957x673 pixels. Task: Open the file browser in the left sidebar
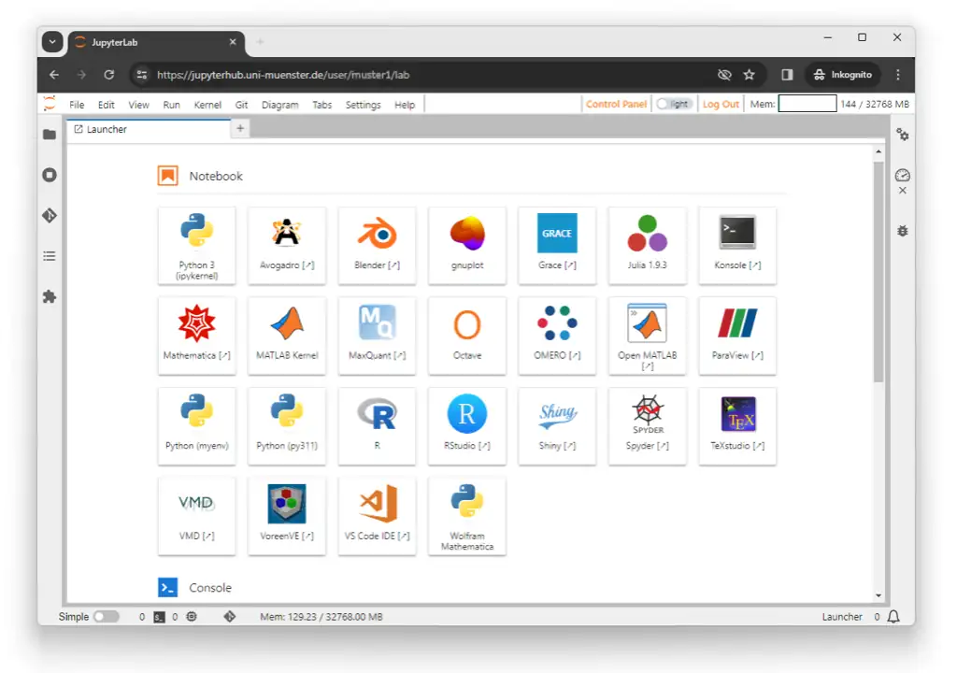coord(49,134)
